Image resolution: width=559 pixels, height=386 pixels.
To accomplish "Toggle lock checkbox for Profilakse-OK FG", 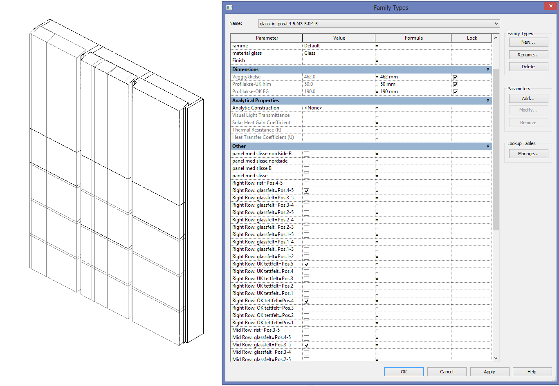I will click(x=455, y=92).
